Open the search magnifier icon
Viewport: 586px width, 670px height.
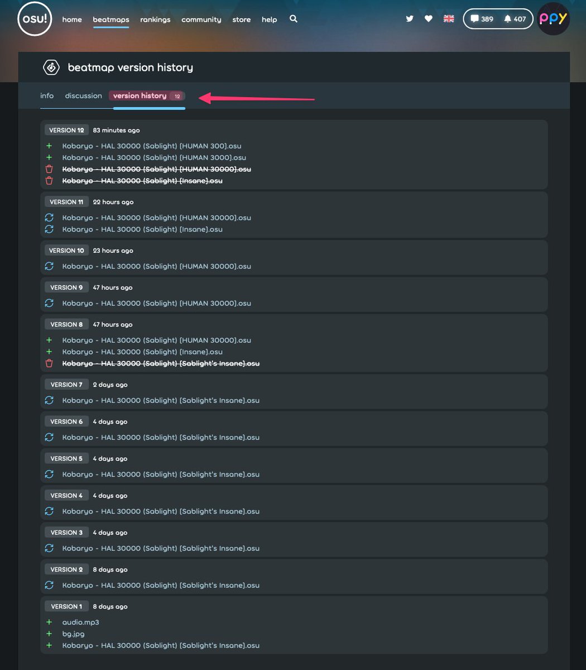pyautogui.click(x=294, y=19)
